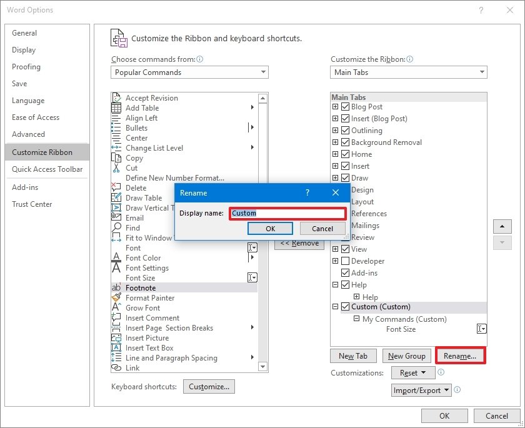525x428 pixels.
Task: Choose the Format Painter brush icon
Action: coord(116,297)
